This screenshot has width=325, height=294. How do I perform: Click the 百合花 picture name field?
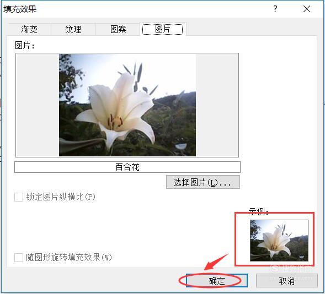click(x=127, y=167)
